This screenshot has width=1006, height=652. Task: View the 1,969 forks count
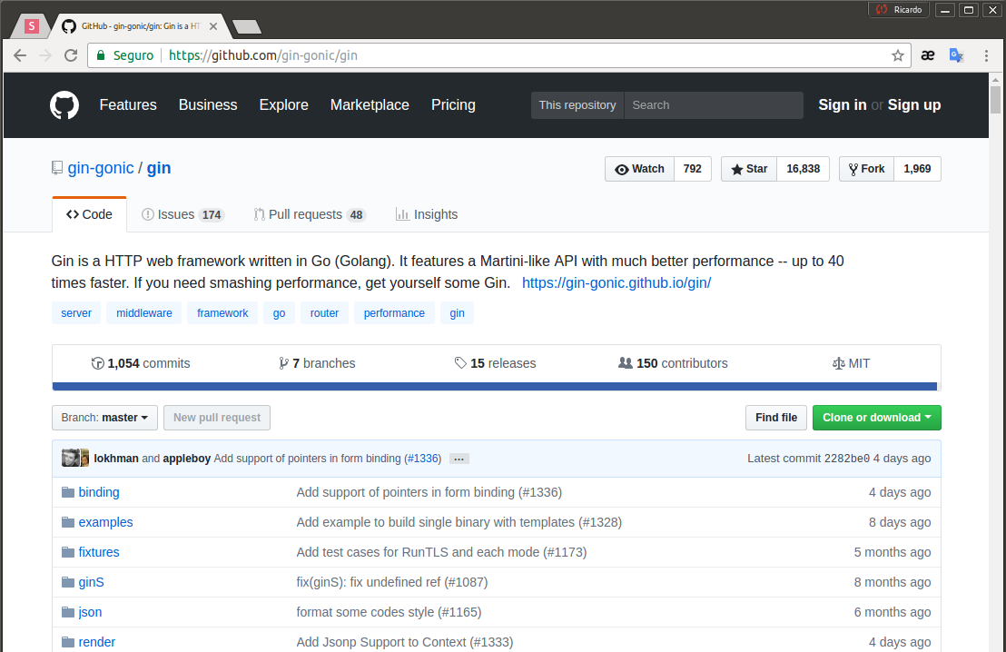(x=917, y=169)
